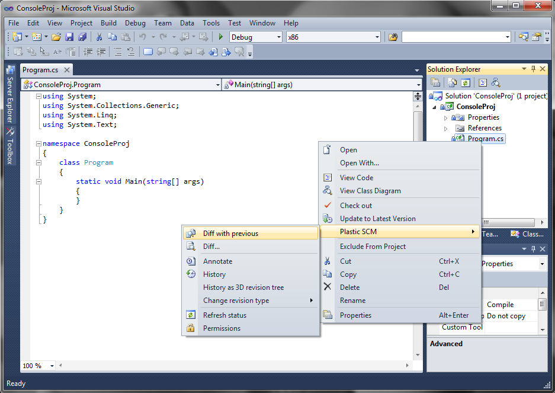Choose Annotate from the submenu
Viewport: 555px width, 393px height.
point(251,261)
